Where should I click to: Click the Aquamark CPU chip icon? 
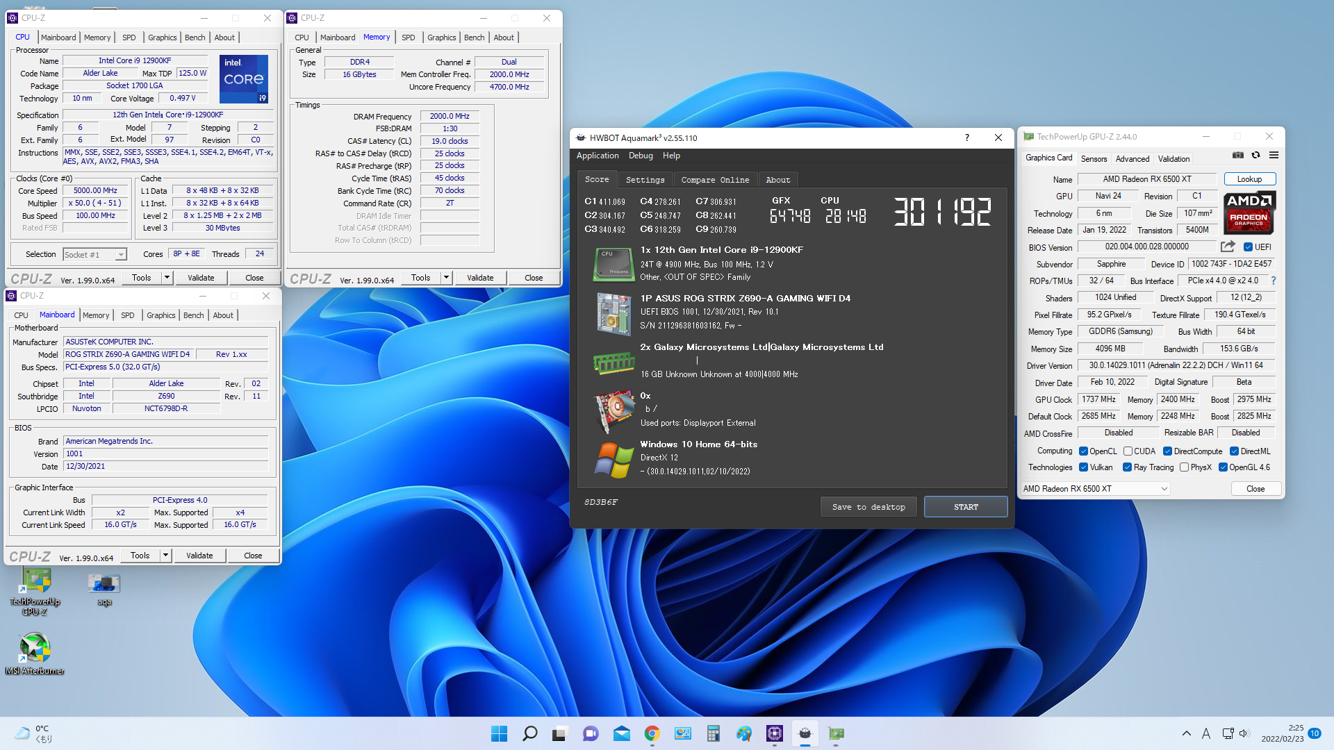[614, 264]
